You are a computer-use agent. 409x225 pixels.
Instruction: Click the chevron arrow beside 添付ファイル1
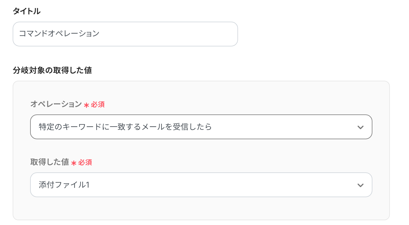pyautogui.click(x=360, y=185)
